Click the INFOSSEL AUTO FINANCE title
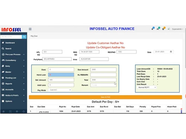Viewport: 186px width, 139px height. click(112, 29)
